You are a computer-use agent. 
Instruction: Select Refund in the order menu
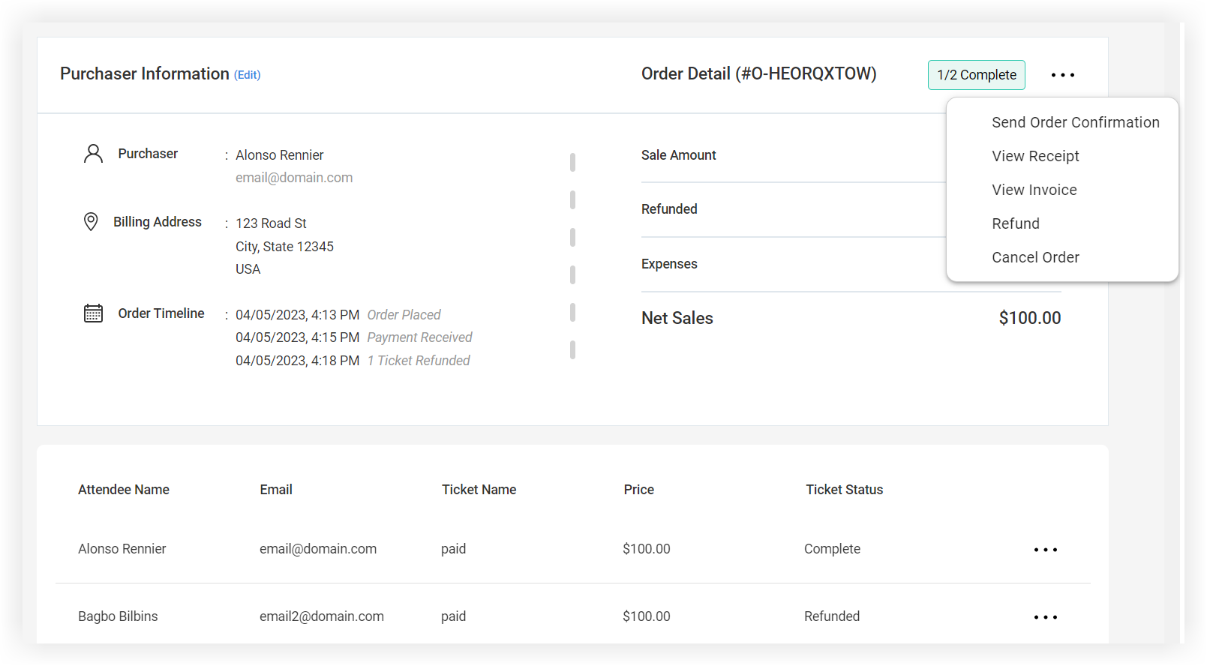pyautogui.click(x=1015, y=223)
